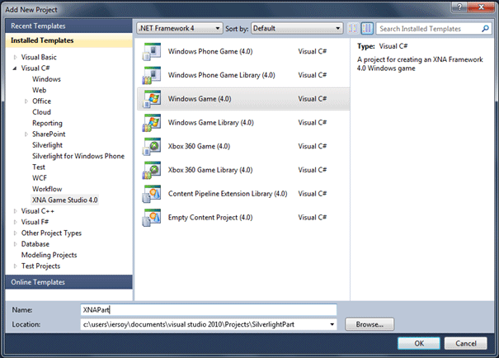This screenshot has width=499, height=358.
Task: Select the Test category under Visual C#
Action: tap(39, 167)
